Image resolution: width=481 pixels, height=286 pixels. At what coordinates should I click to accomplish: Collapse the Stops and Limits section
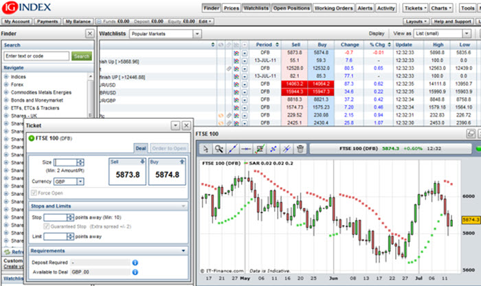183,206
